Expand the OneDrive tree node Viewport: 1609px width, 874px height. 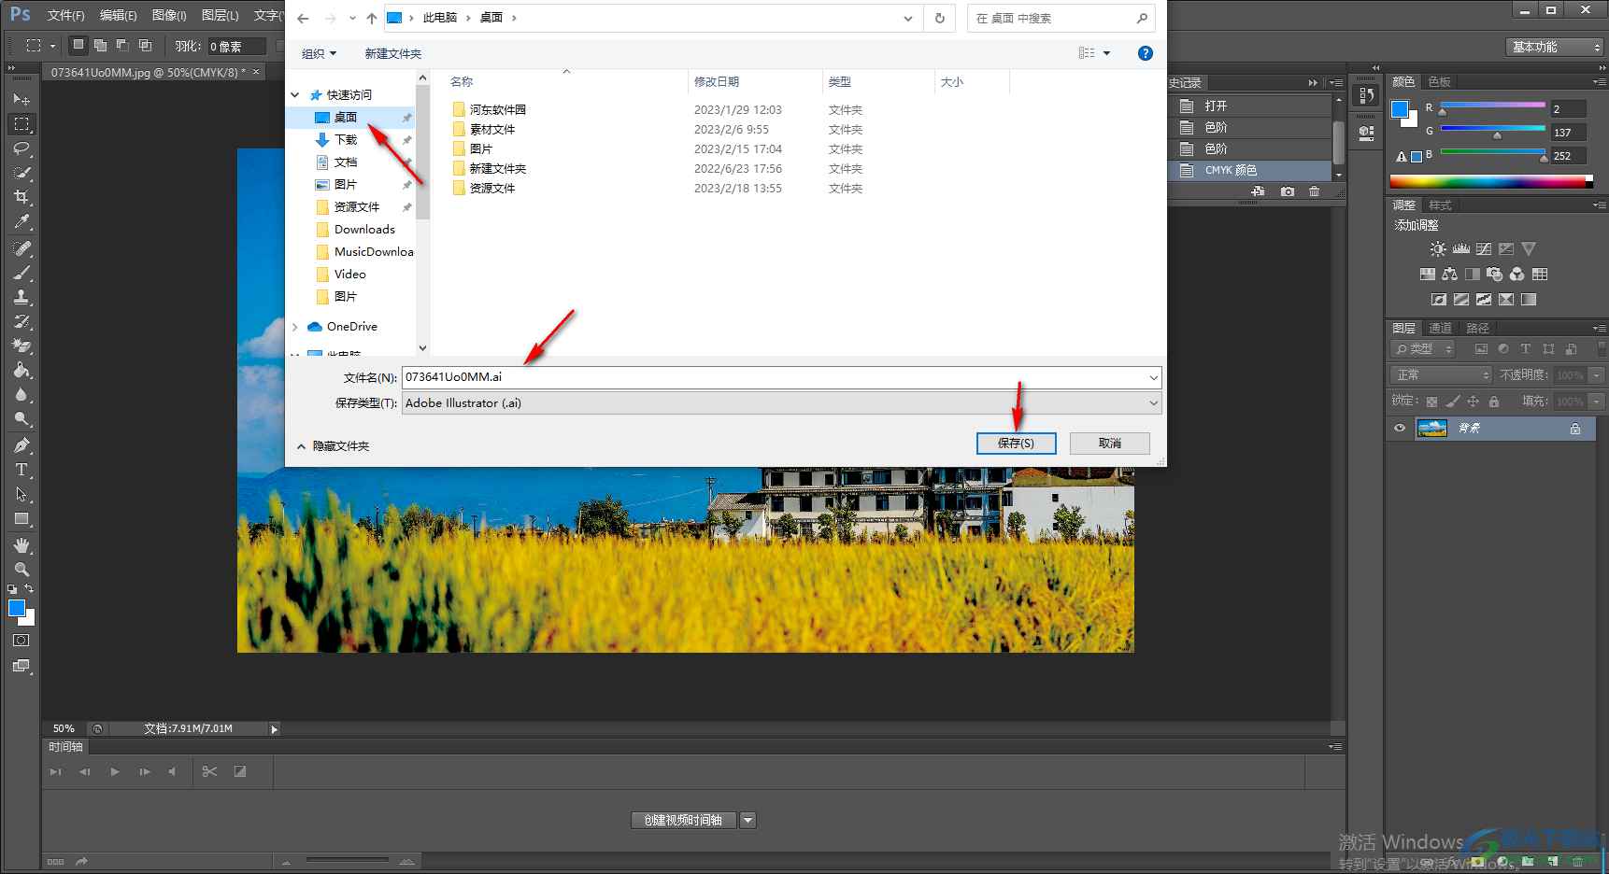point(295,327)
